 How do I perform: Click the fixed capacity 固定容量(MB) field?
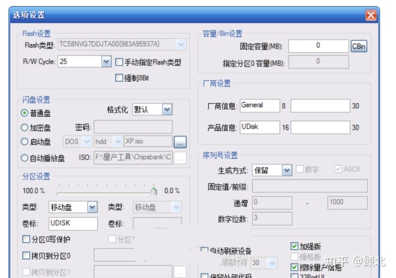(318, 46)
